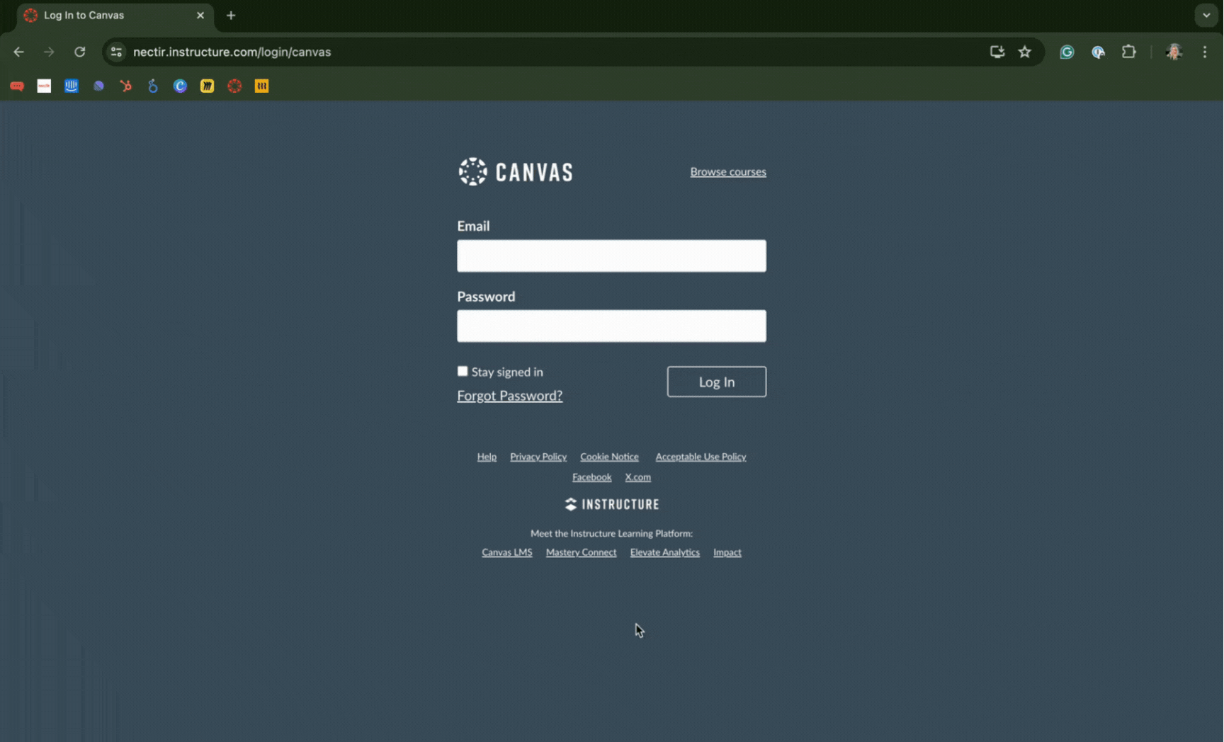Open the Help link
The image size is (1224, 742).
click(x=487, y=457)
